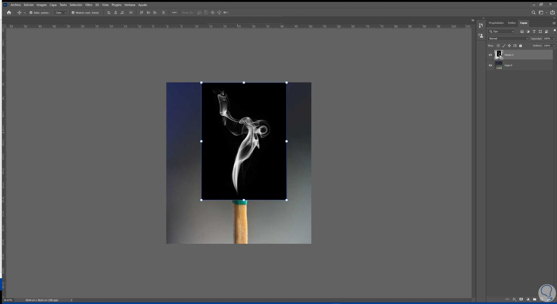Image resolution: width=557 pixels, height=304 pixels.
Task: Open the Texto menu
Action: [x=63, y=5]
